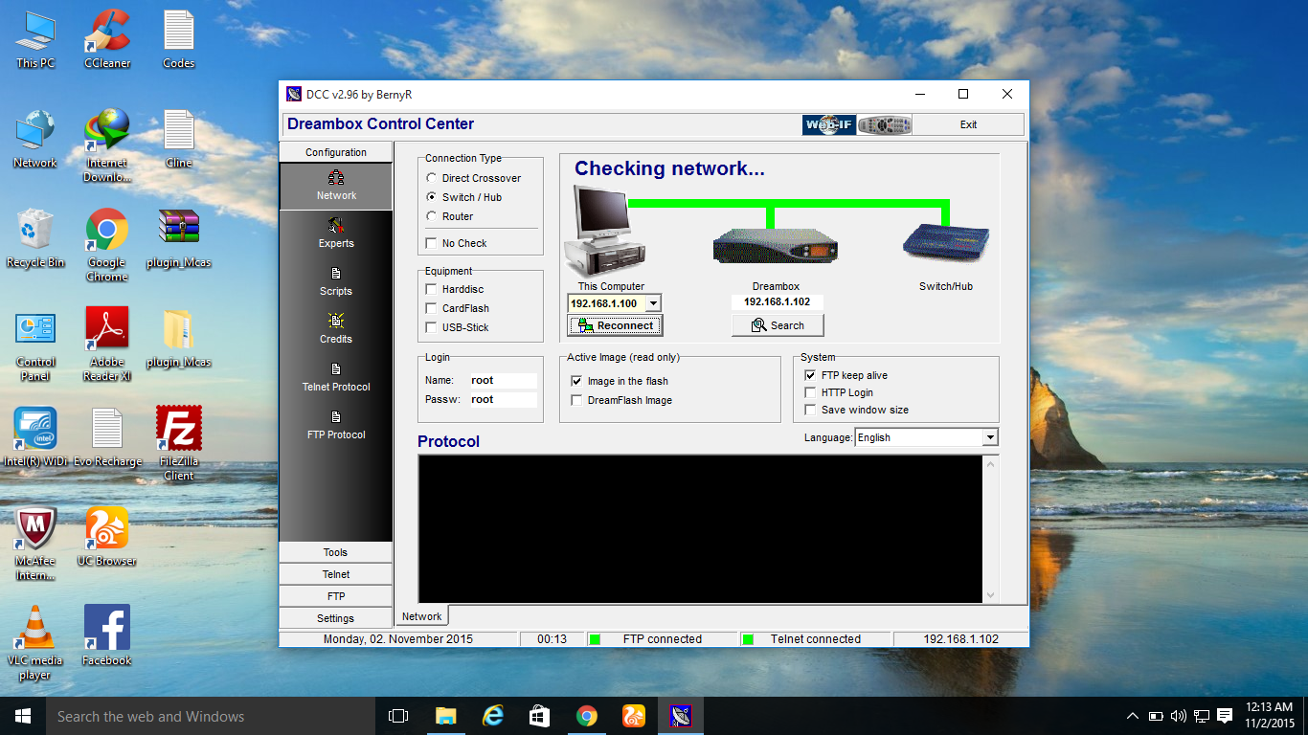Image resolution: width=1308 pixels, height=735 pixels.
Task: Edit the login Name field
Action: (x=503, y=380)
